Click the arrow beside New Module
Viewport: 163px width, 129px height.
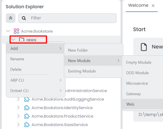tap(119, 61)
